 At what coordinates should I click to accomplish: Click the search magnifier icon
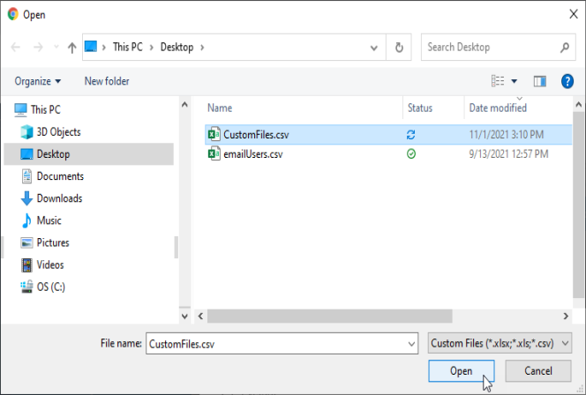click(x=565, y=48)
